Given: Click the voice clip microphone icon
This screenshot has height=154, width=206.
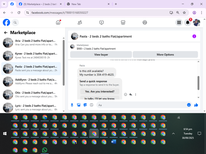Looking at the screenshot, I should (x=72, y=105).
